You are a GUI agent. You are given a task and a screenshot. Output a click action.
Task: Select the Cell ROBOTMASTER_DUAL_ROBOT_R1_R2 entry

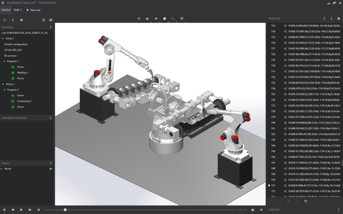pos(24,33)
